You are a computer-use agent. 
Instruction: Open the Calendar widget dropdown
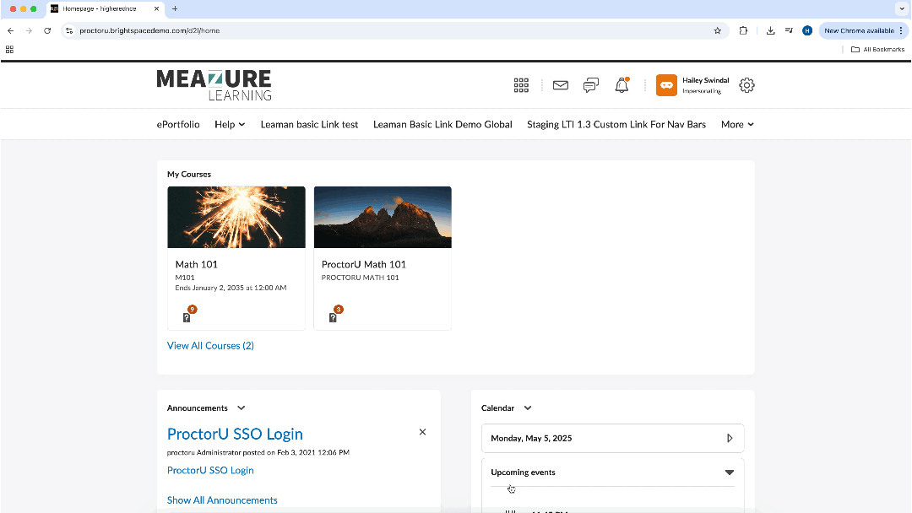click(x=528, y=408)
